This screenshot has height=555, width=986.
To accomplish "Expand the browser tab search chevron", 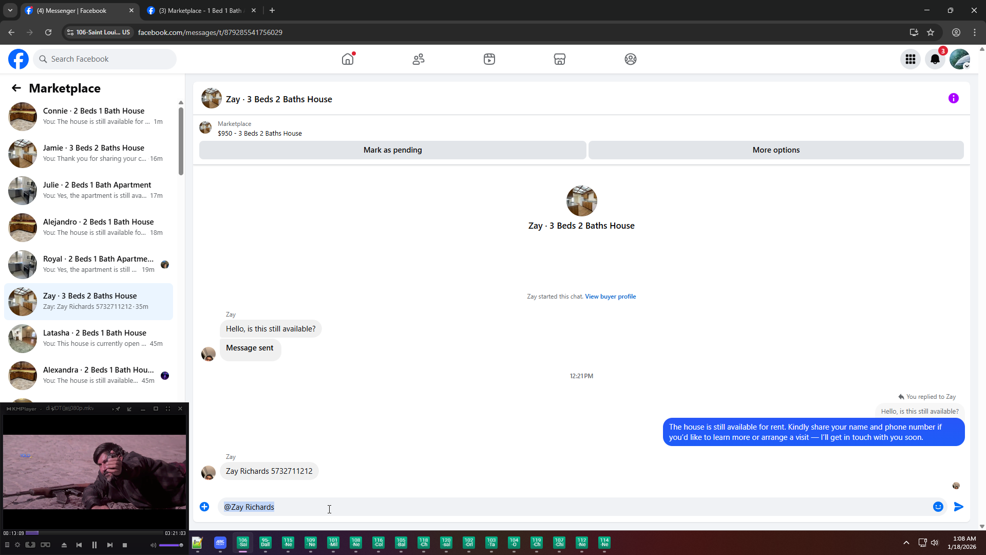I will pos(10,10).
